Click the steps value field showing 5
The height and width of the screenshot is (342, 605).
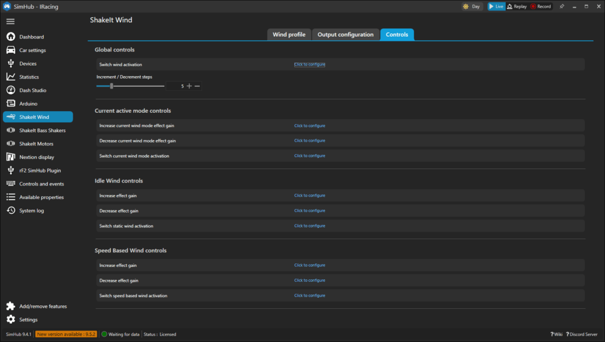(x=175, y=86)
